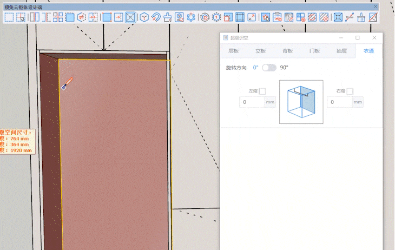This screenshot has height=250, width=395.
Task: Switch to the 层板 tab
Action: (233, 51)
